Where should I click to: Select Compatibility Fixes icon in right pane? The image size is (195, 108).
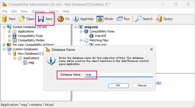click(x=86, y=31)
